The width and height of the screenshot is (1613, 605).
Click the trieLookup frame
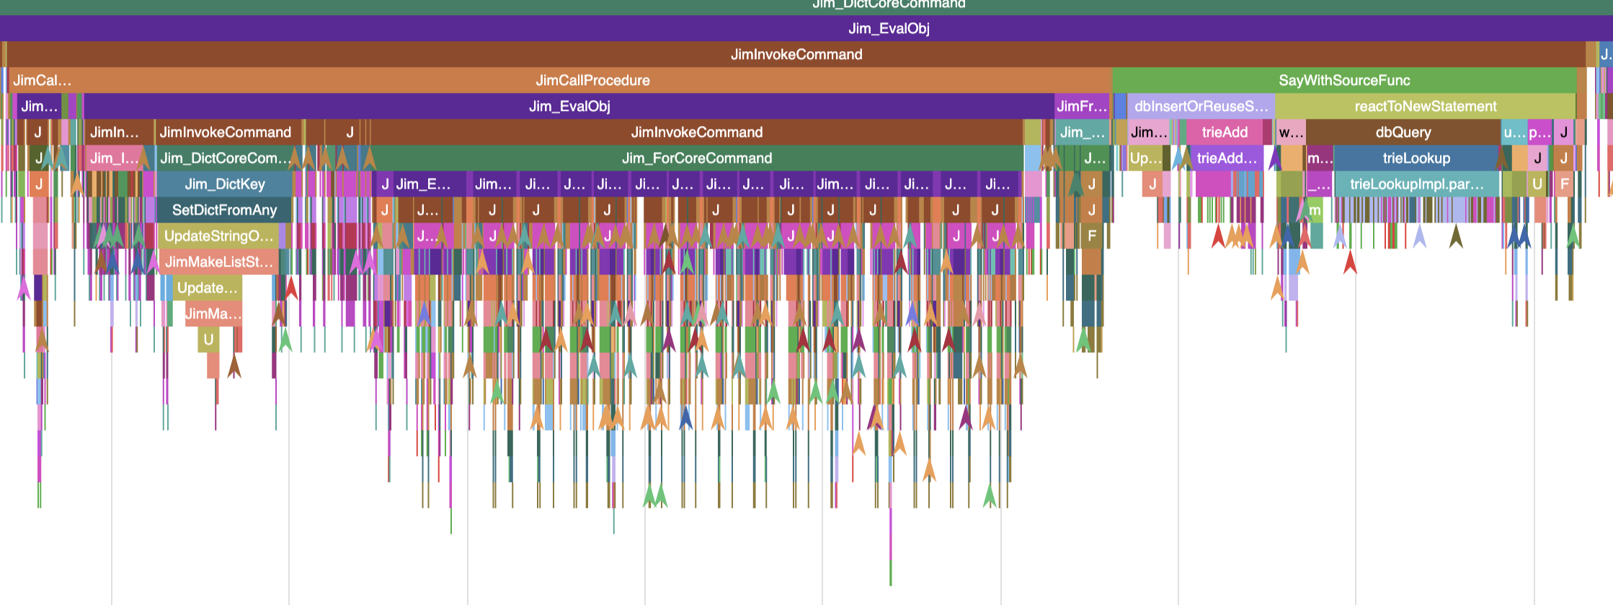[1416, 158]
